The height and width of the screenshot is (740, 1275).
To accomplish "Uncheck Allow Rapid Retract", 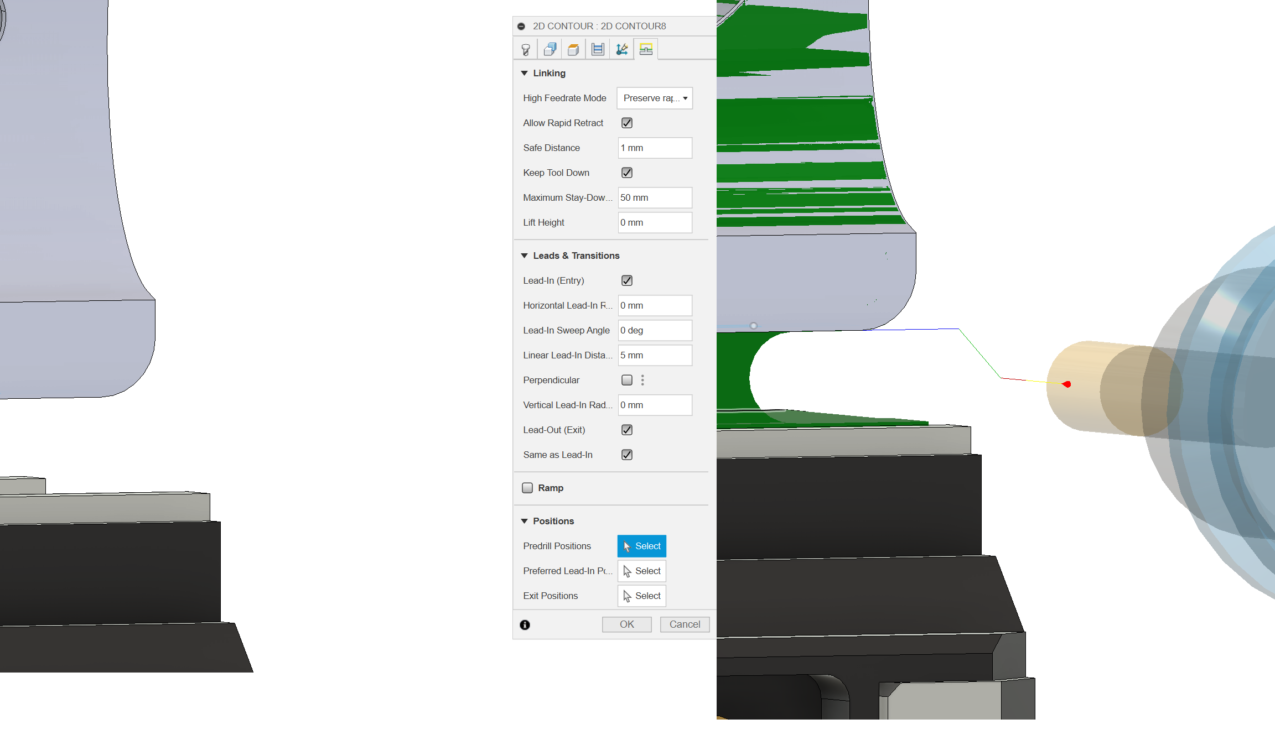I will 626,123.
